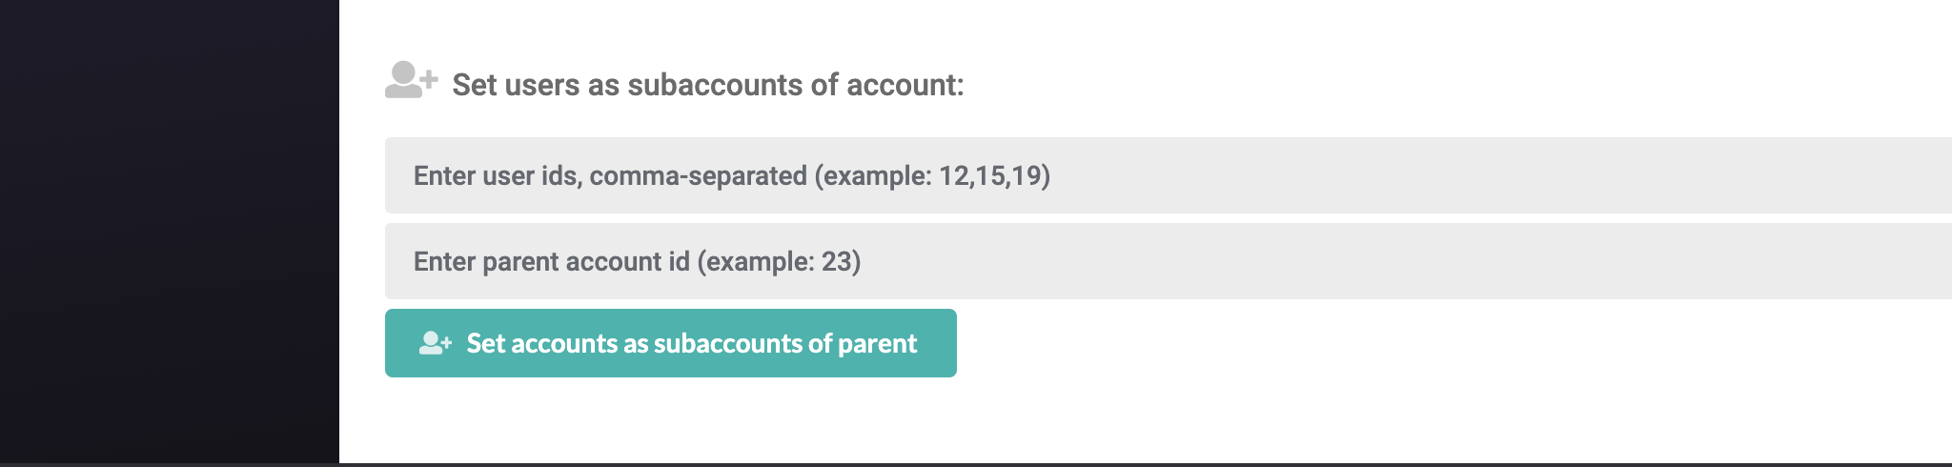Click the plus sign on the button's icon
Screen dimensions: 1952x467
click(x=447, y=343)
